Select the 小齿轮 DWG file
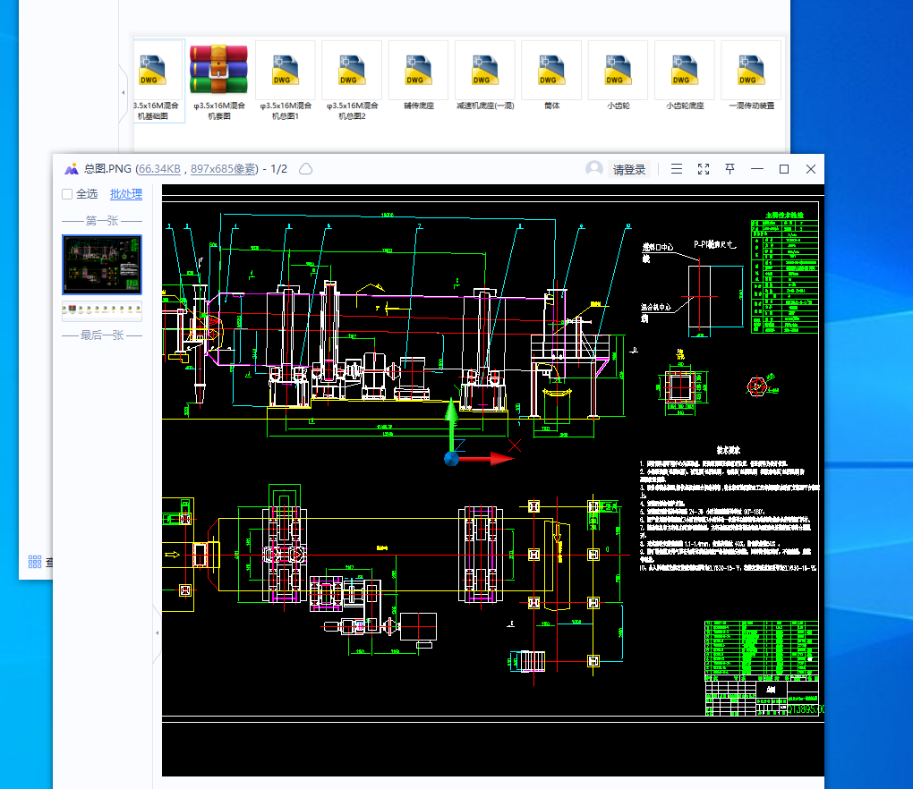This screenshot has height=789, width=913. point(618,76)
